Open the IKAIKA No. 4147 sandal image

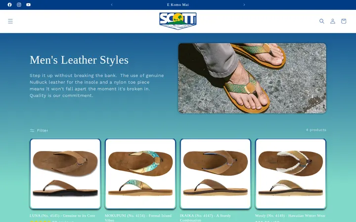click(216, 174)
